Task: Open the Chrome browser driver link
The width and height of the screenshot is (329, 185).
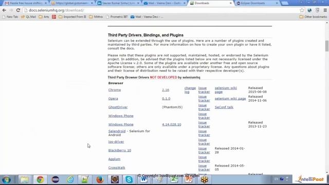Action: pyautogui.click(x=115, y=90)
